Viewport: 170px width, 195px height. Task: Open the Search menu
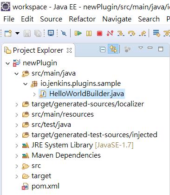[x=149, y=19]
